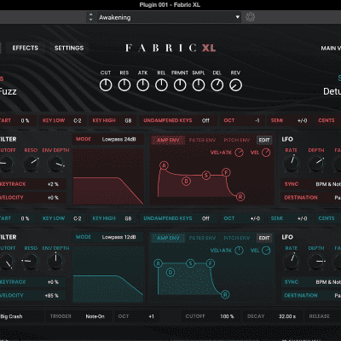Viewport: 341px width, 341px height.
Task: Click the teal layer envelope EDIT button
Action: click(264, 238)
